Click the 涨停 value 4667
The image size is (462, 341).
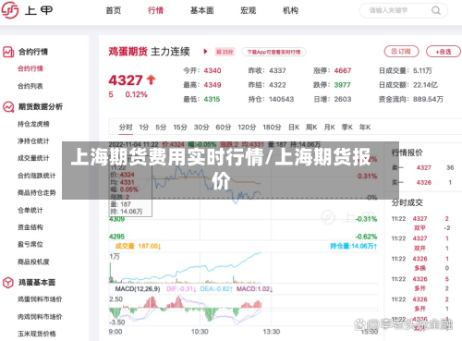click(x=343, y=70)
